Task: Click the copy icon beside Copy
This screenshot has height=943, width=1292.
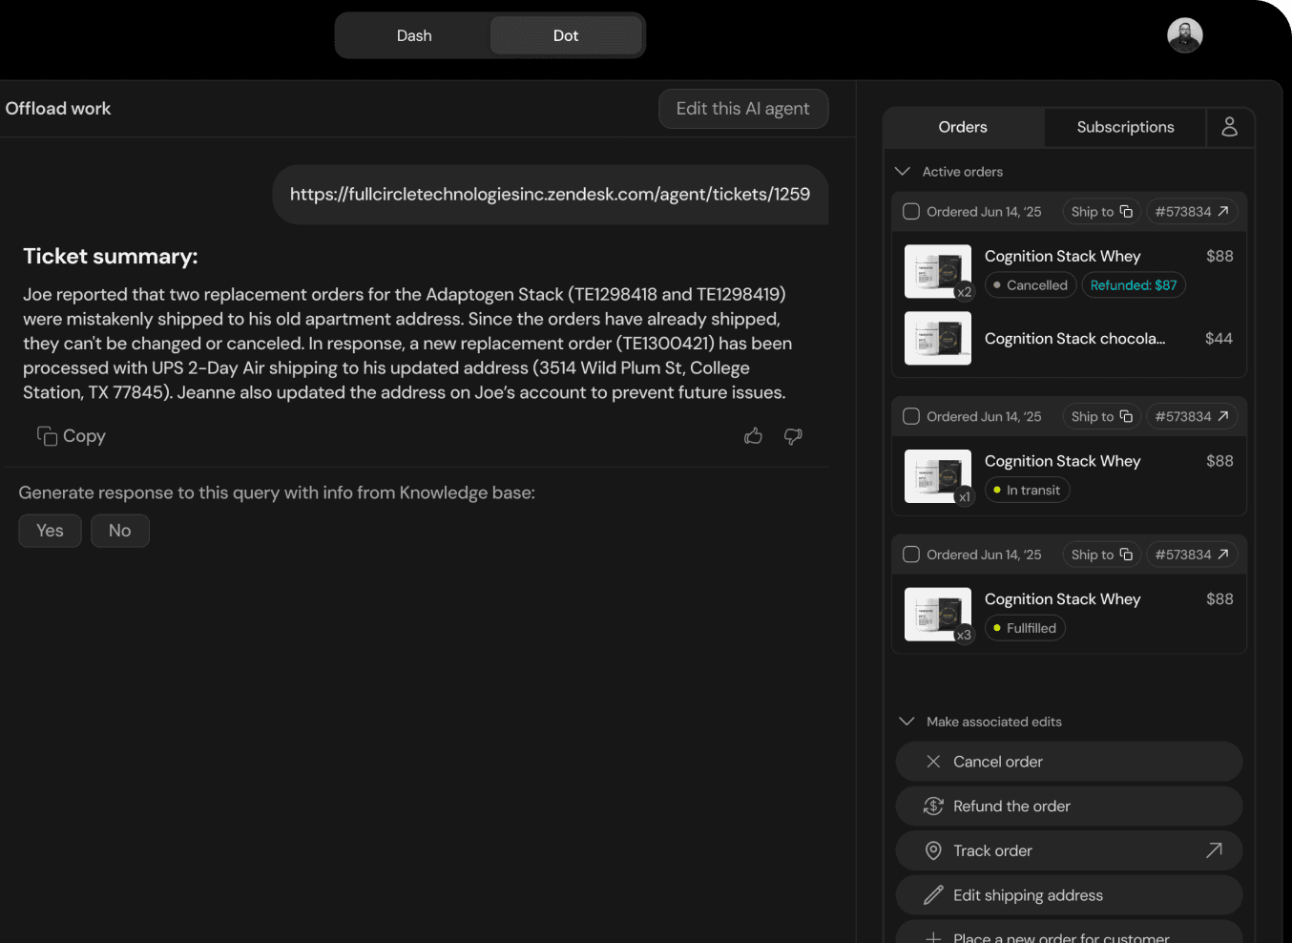Action: [47, 436]
